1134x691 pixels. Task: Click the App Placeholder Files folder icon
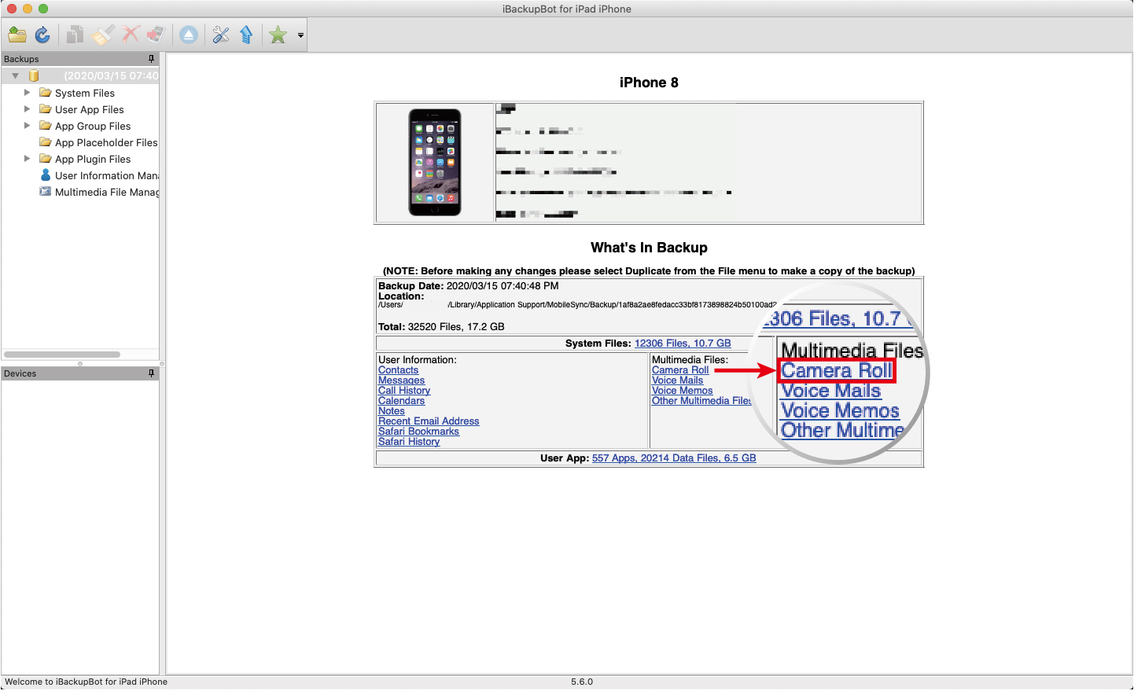click(46, 142)
